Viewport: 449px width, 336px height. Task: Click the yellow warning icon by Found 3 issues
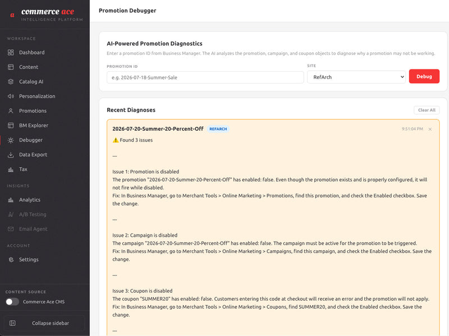[x=116, y=140]
